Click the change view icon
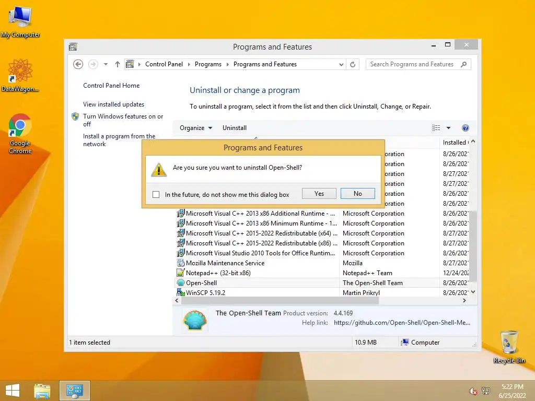This screenshot has width=535, height=401. (436, 128)
